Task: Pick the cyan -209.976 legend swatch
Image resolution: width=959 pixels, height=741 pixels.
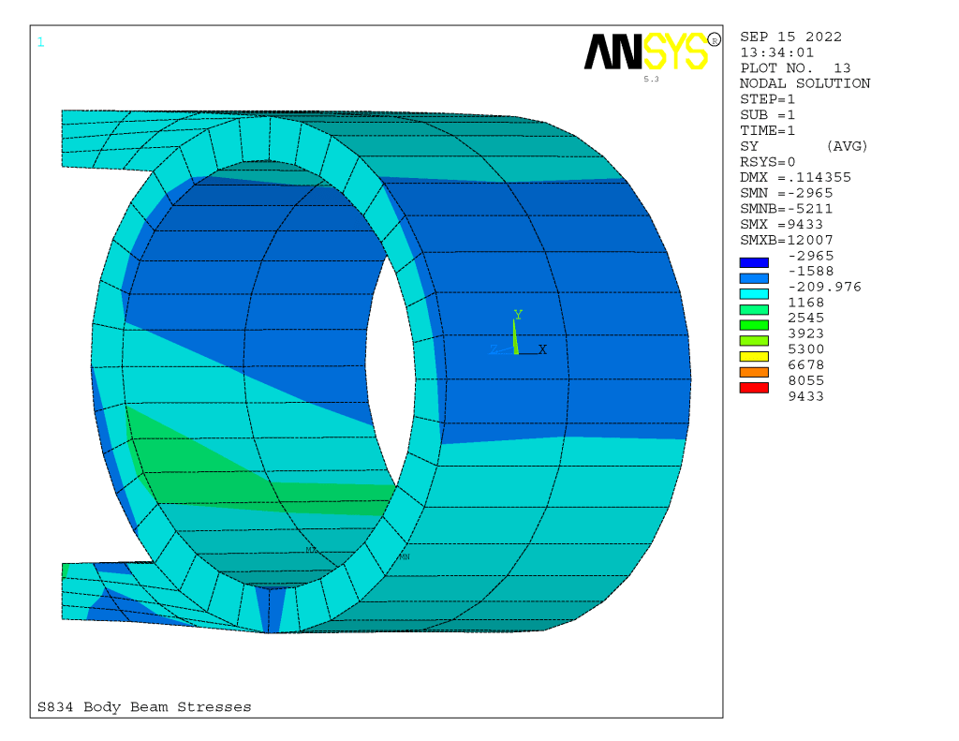Action: [754, 293]
